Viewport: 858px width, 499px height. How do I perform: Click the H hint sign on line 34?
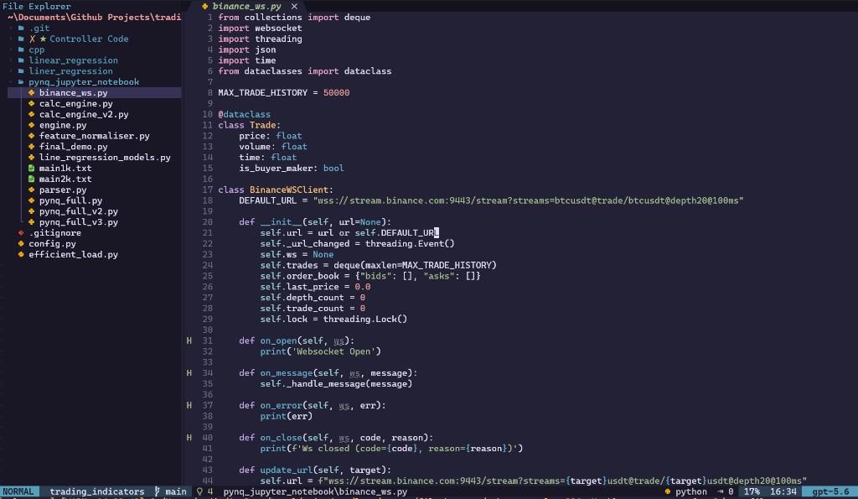pyautogui.click(x=189, y=373)
